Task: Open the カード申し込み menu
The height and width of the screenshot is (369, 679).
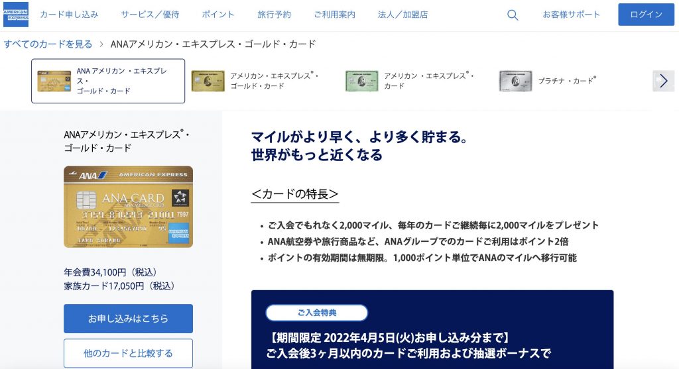Action: point(69,15)
